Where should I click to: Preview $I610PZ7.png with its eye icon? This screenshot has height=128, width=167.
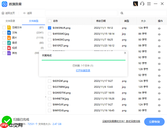pyautogui.click(x=159, y=46)
